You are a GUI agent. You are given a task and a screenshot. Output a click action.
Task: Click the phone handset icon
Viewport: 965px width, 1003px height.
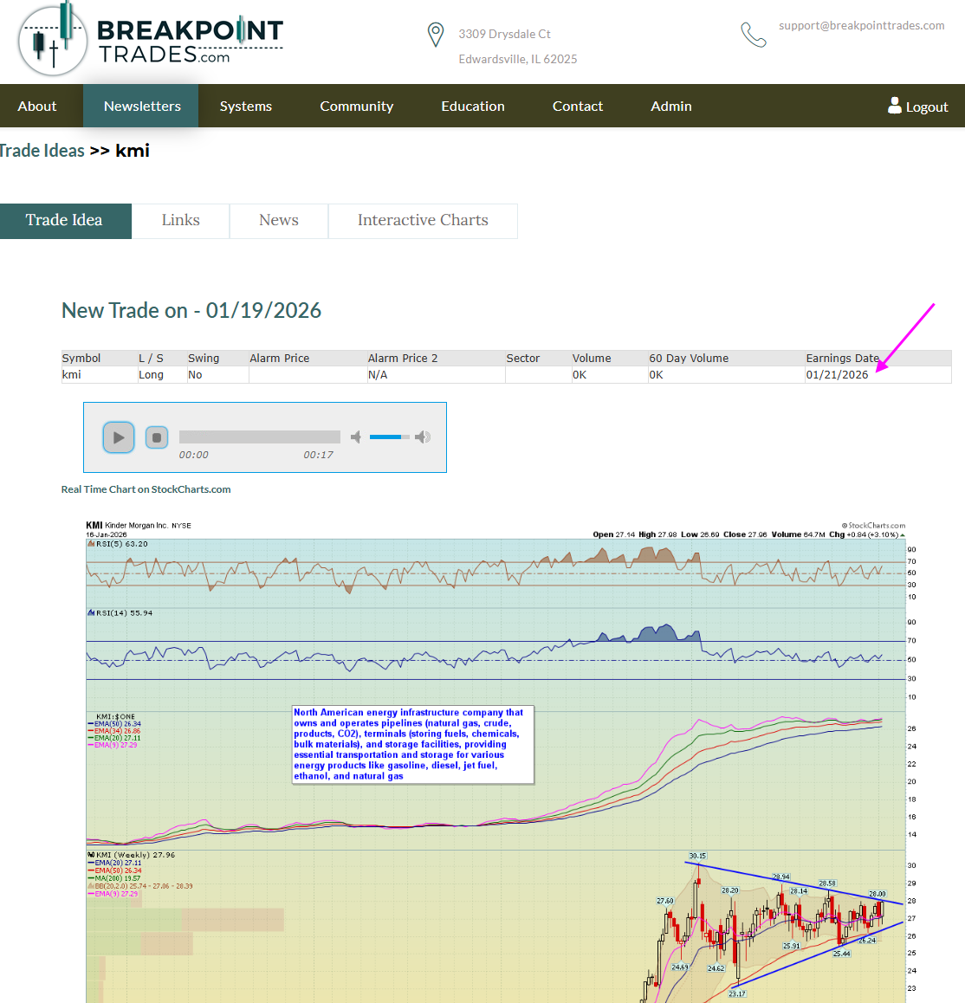[753, 35]
